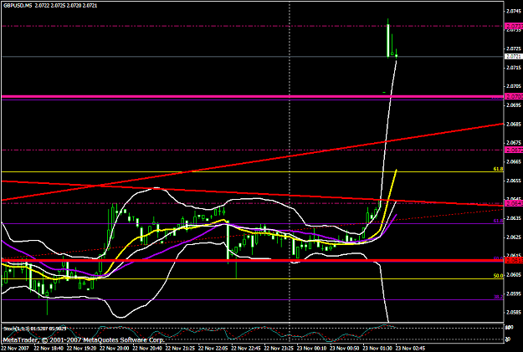Click the 22 Nov 22:05 time label
This screenshot has width=523, height=352.
[x=213, y=348]
